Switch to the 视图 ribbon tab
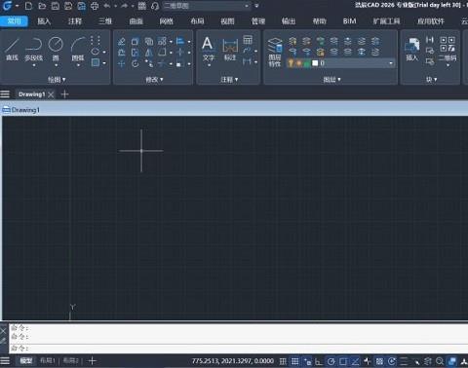Image resolution: width=468 pixels, height=368 pixels. [x=227, y=21]
